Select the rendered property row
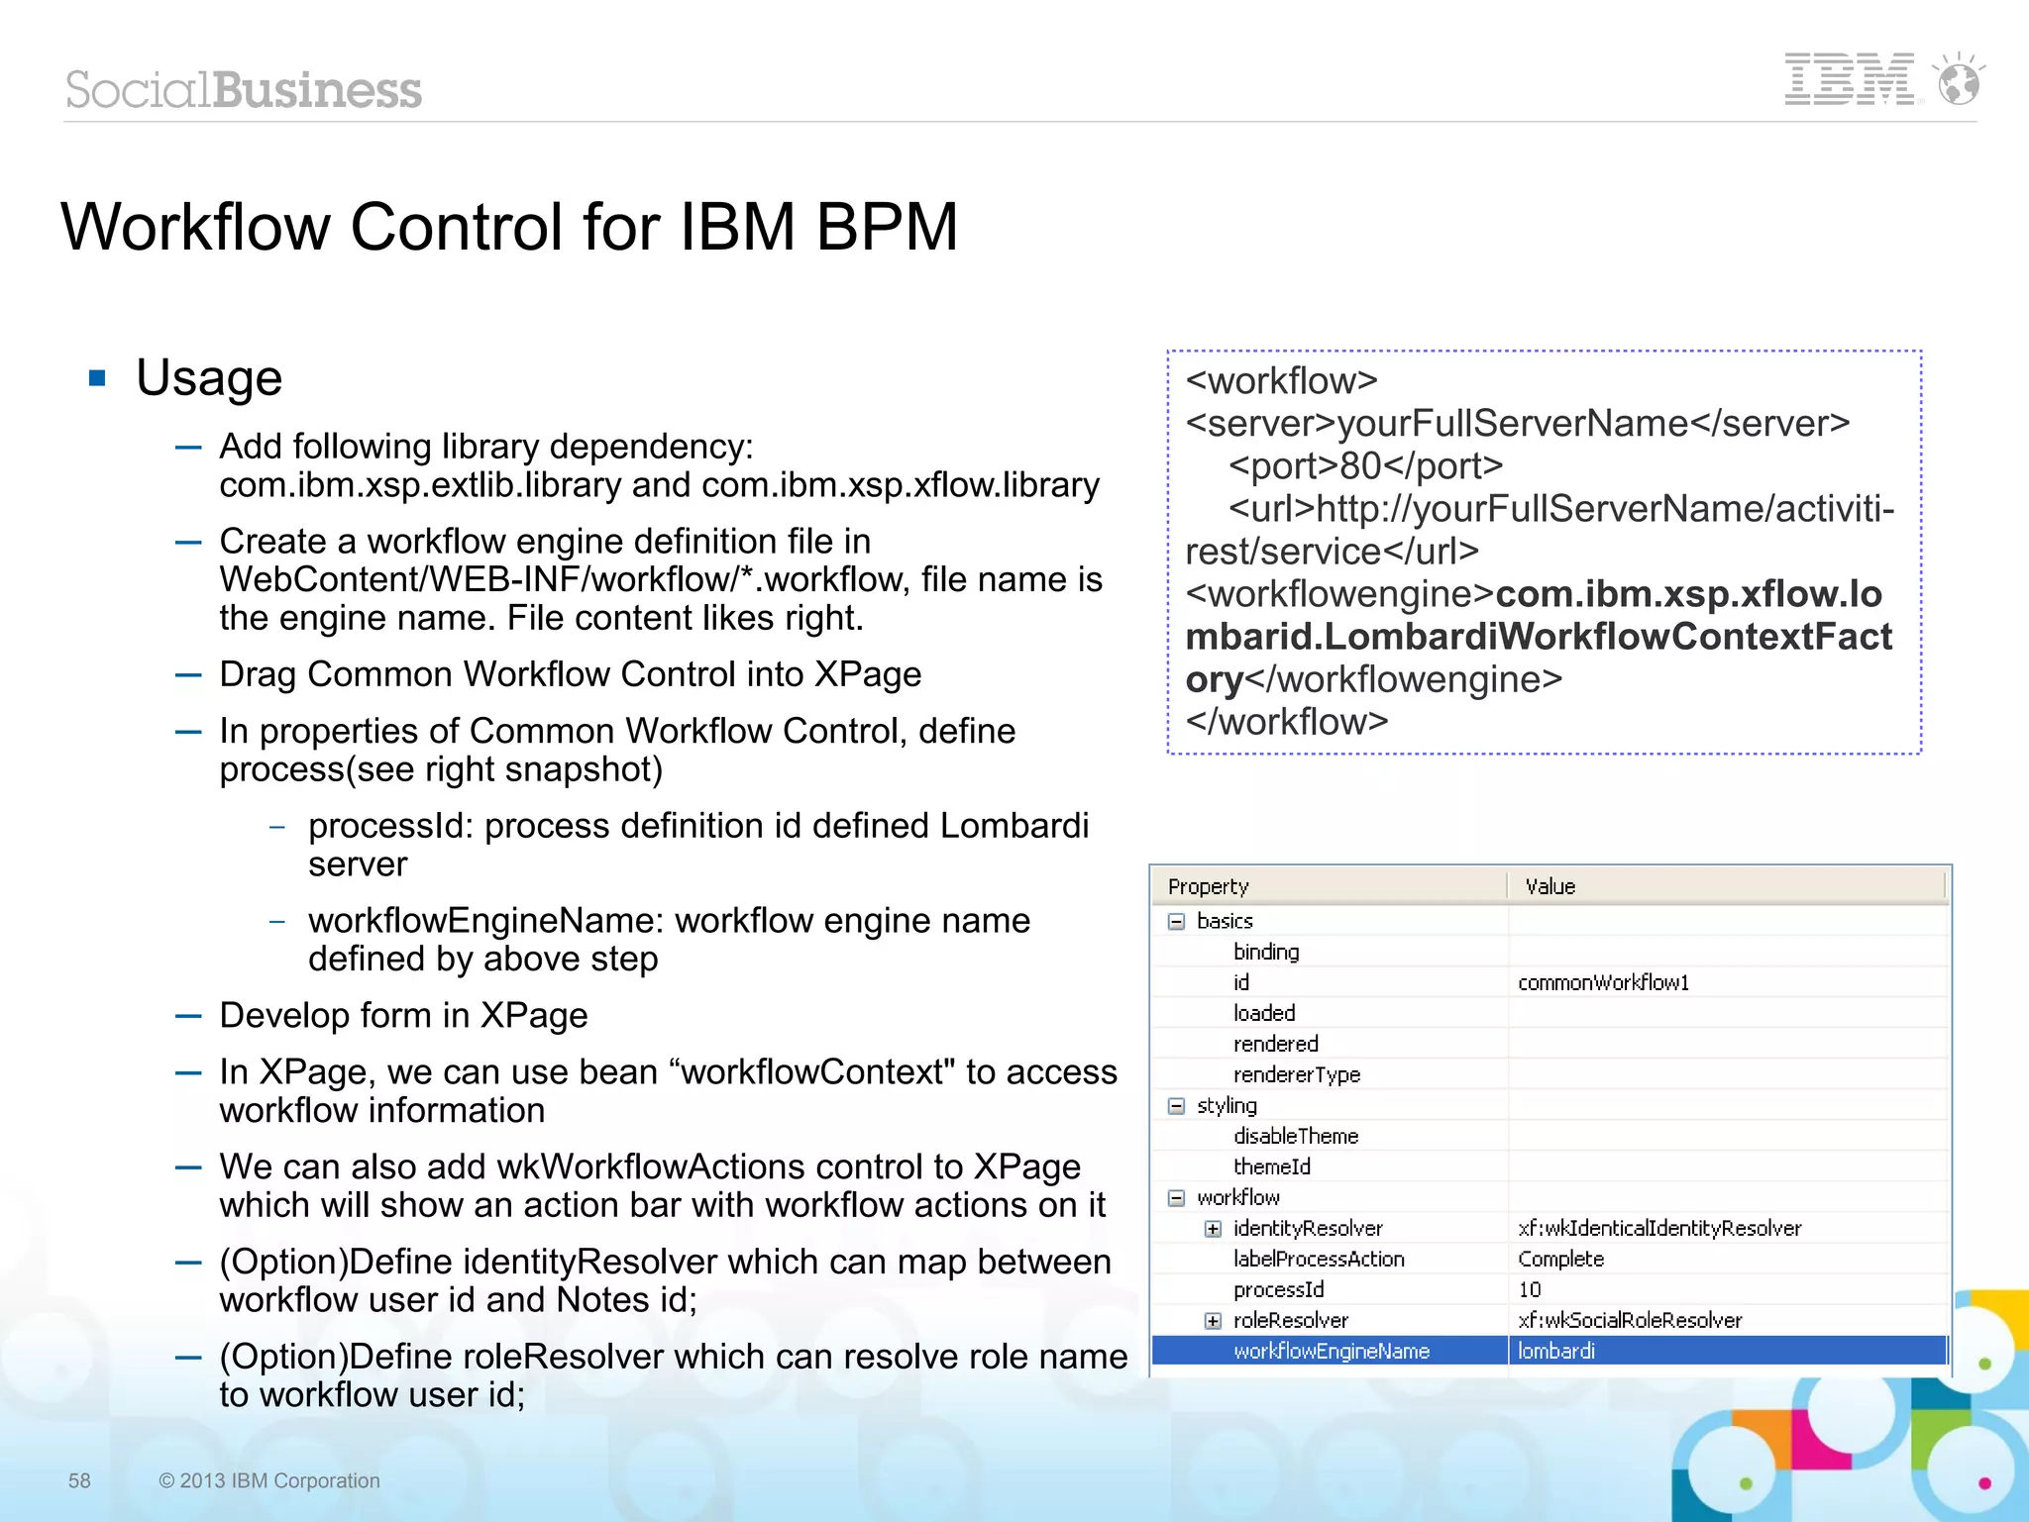Screen dimensions: 2029x1522 [x=1549, y=1044]
